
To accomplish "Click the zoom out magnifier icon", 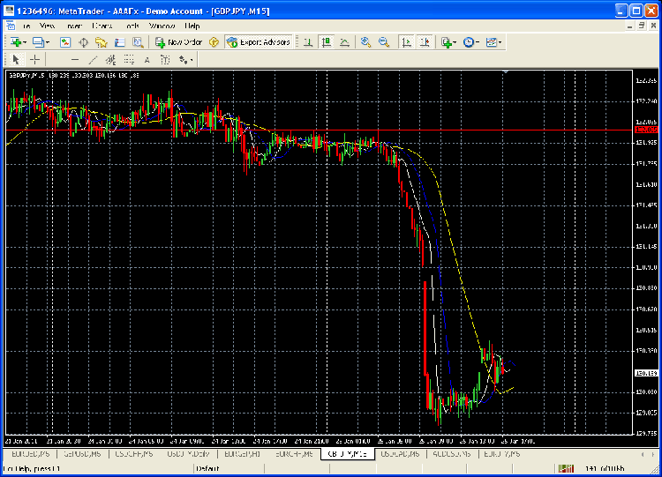I will click(x=383, y=42).
